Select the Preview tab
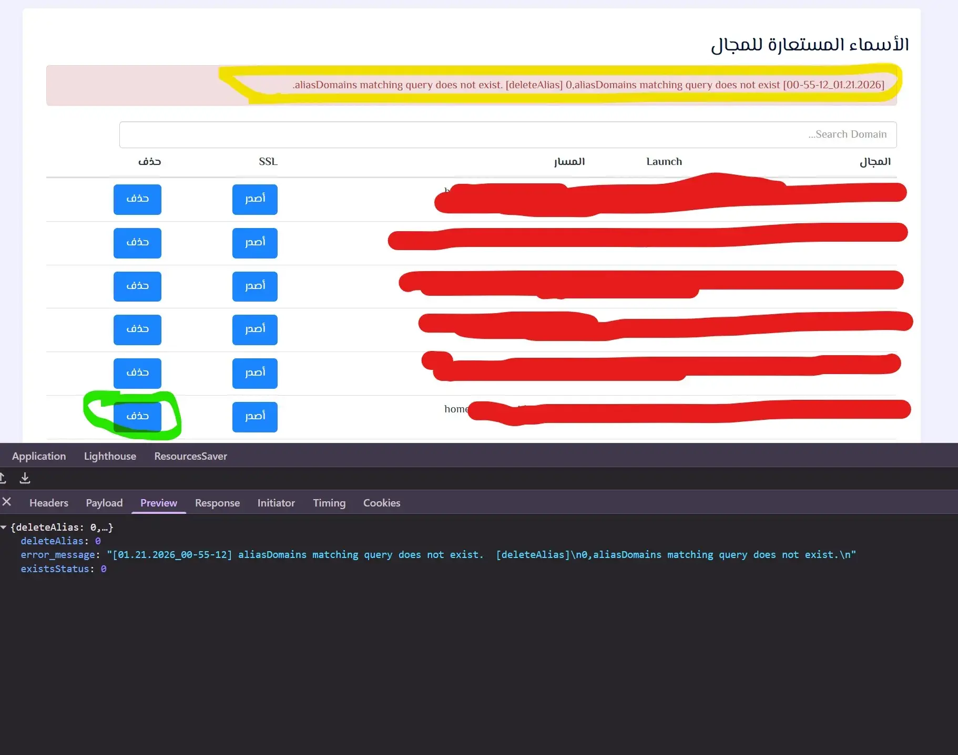 [158, 503]
